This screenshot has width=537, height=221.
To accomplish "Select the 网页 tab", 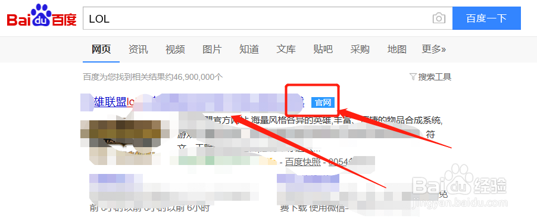I will 101,49.
